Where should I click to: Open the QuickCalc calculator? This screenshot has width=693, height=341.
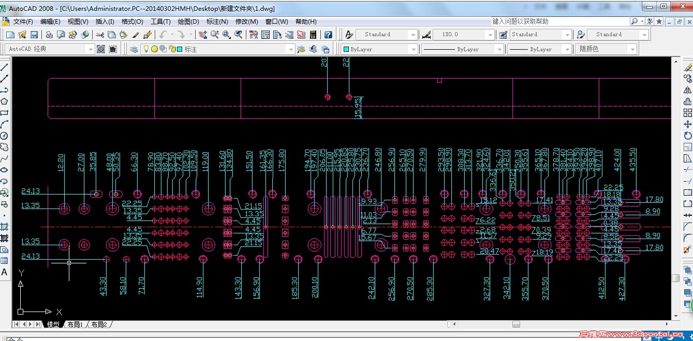click(313, 35)
